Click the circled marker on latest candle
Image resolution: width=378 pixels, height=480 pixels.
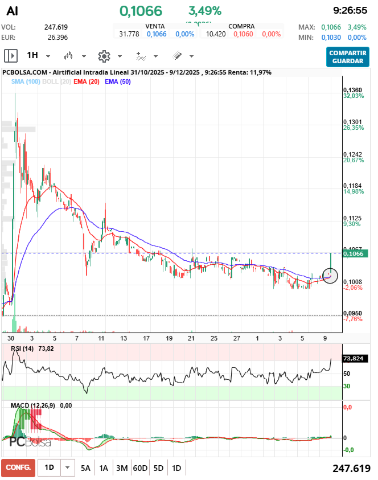[330, 276]
